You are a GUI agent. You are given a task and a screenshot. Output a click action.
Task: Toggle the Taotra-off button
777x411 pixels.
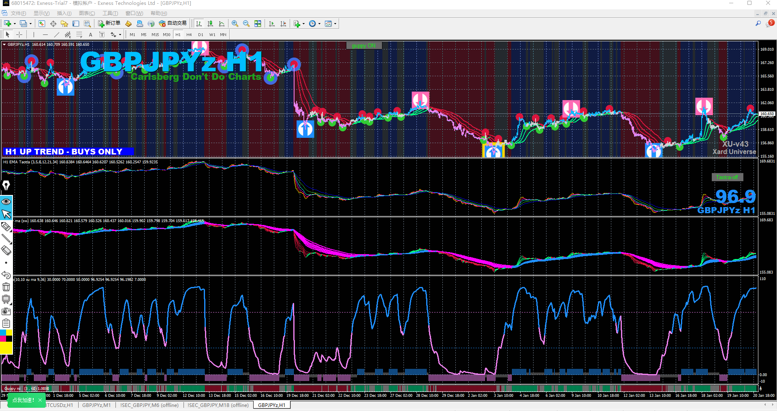click(x=727, y=177)
